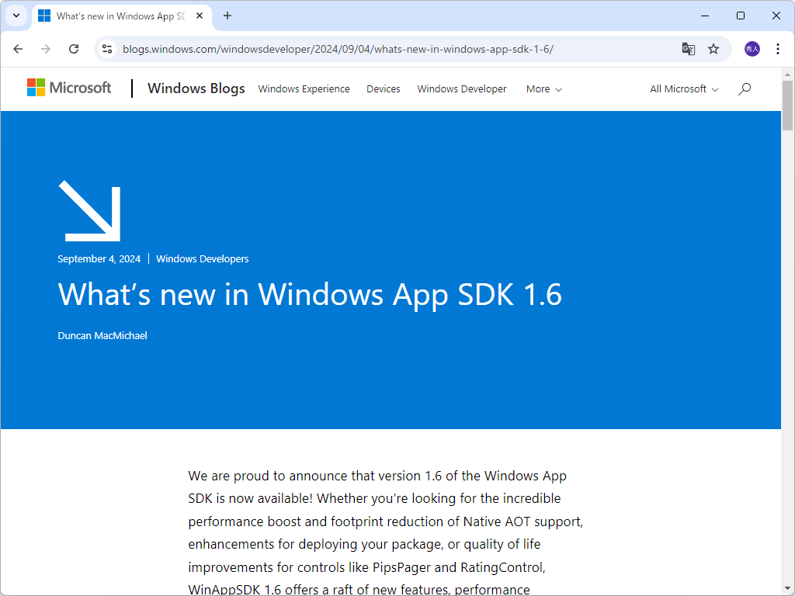
Task: Go to Devices section
Action: click(384, 89)
